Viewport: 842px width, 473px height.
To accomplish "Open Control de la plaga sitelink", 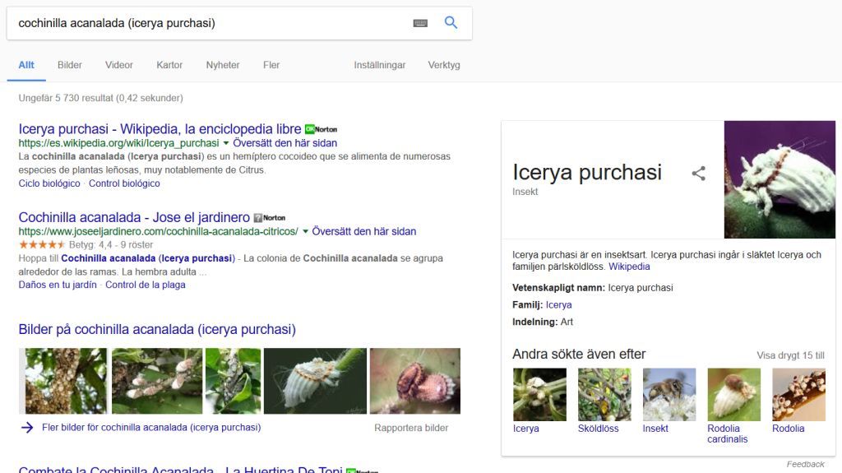I will [x=146, y=285].
